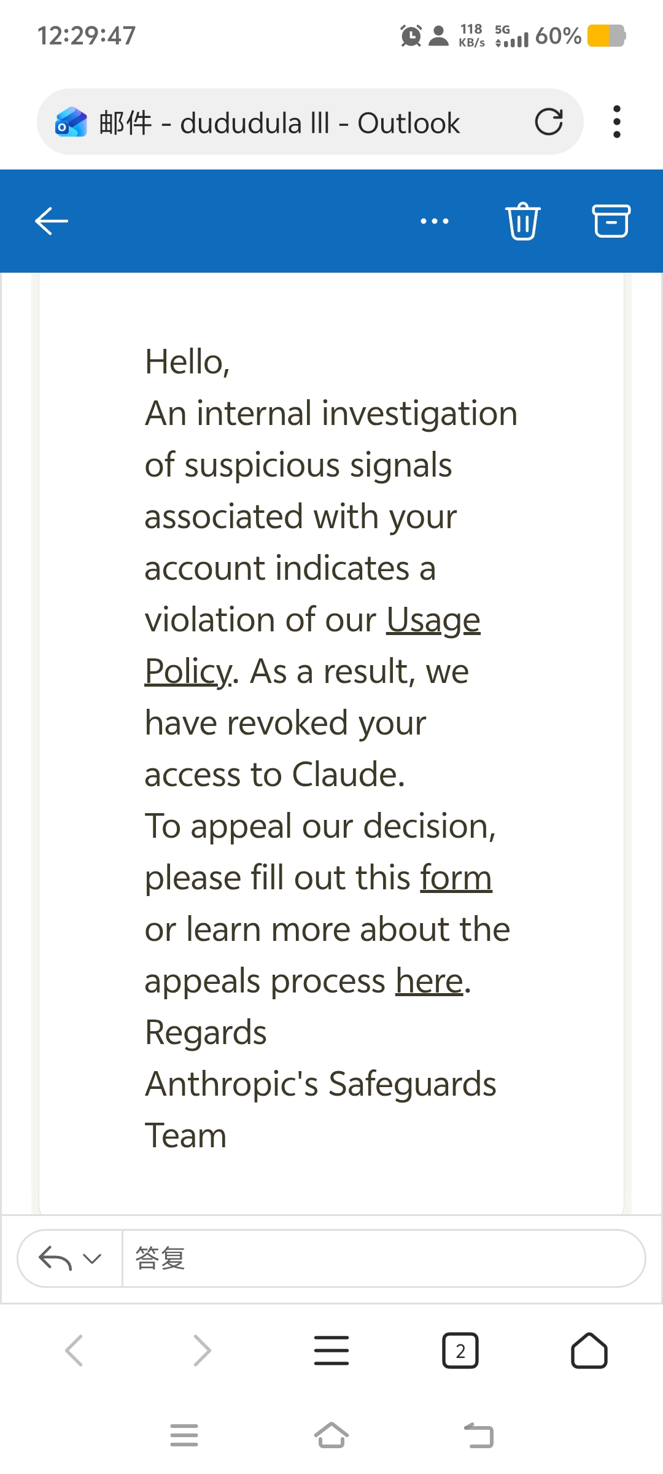Reload the page with the refresh icon
The width and height of the screenshot is (663, 1474).
(549, 122)
